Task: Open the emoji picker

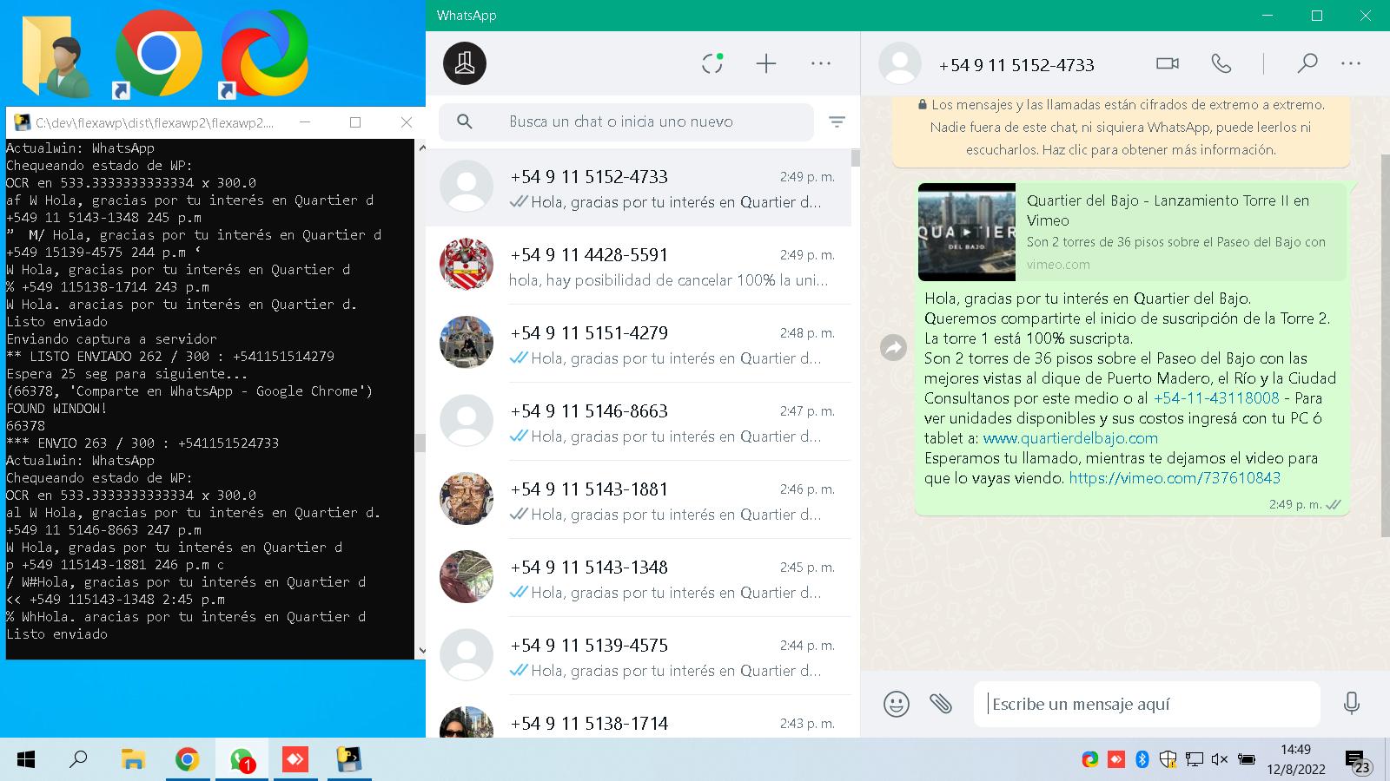Action: pyautogui.click(x=897, y=703)
